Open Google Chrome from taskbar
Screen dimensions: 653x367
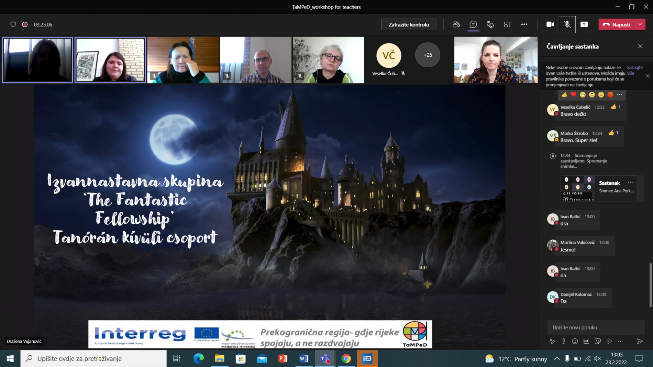click(346, 359)
